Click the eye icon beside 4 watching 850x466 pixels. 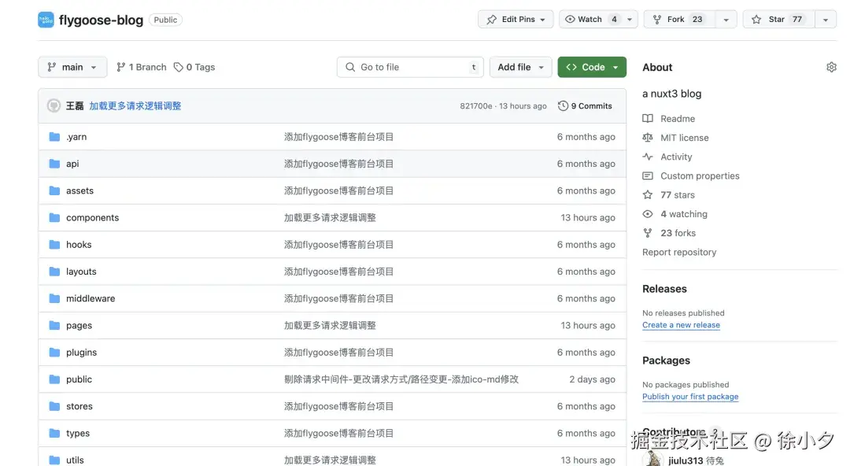pos(647,214)
